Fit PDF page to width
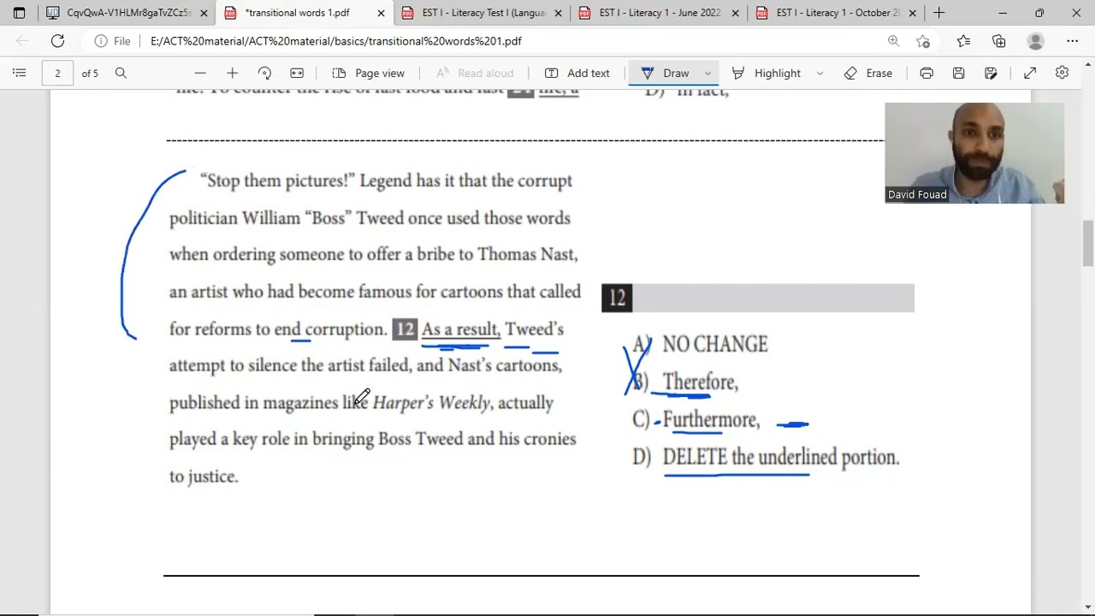This screenshot has height=616, width=1095. click(x=297, y=74)
